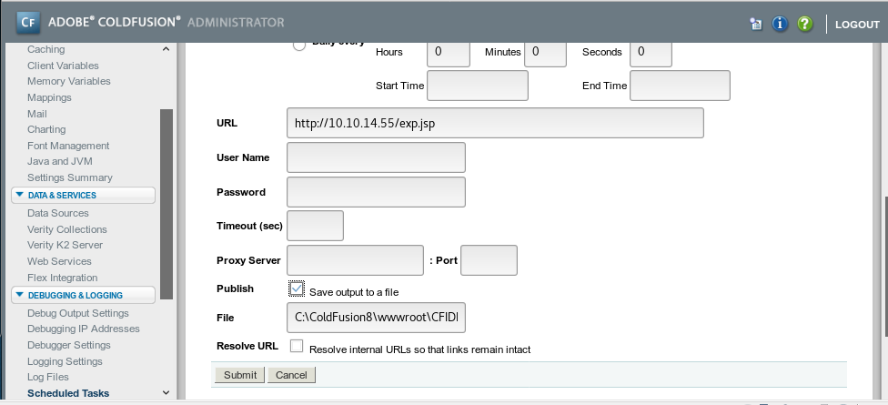888x405 pixels.
Task: Collapse the Data & Services section
Action: pyautogui.click(x=20, y=195)
